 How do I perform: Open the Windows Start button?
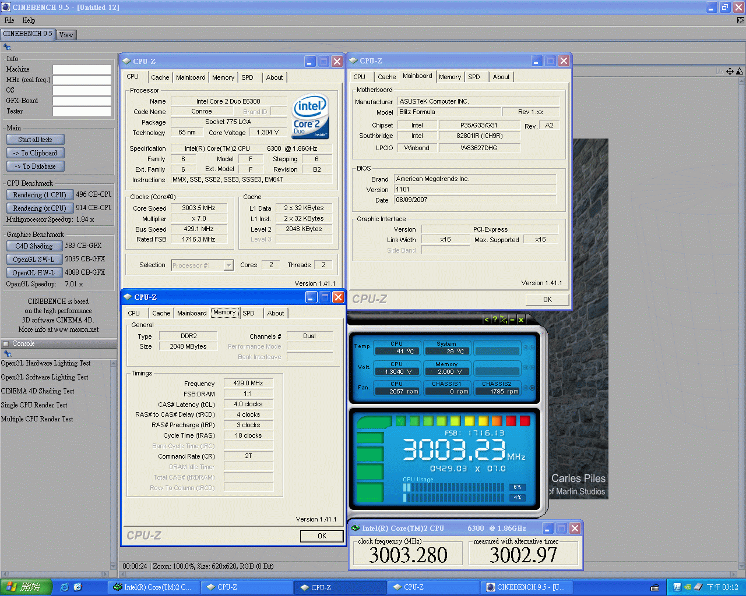[x=26, y=587]
